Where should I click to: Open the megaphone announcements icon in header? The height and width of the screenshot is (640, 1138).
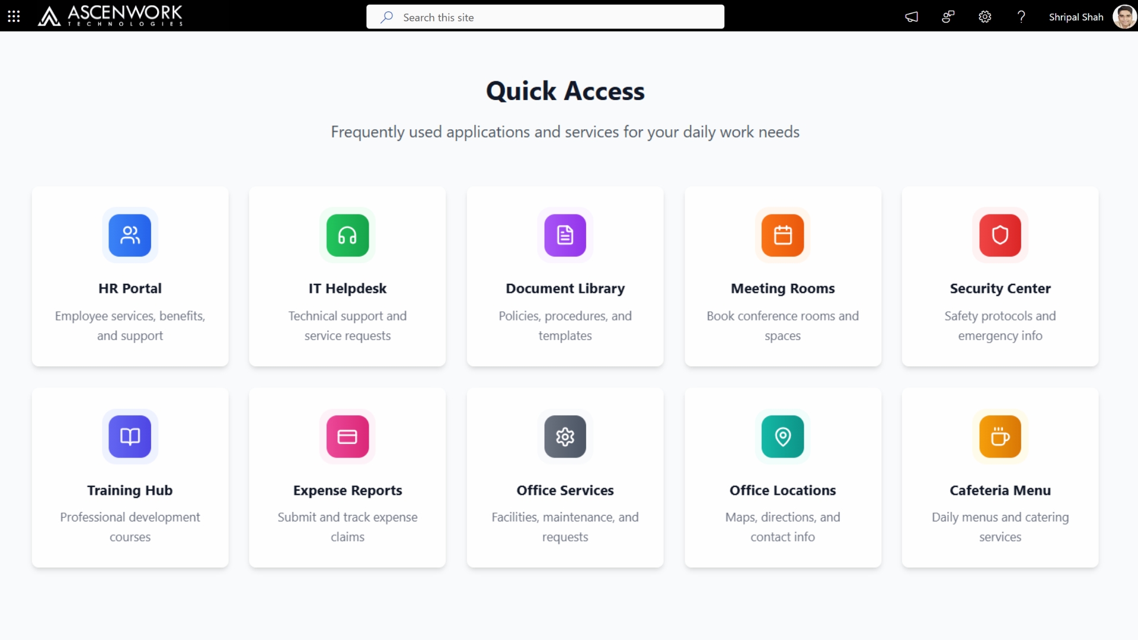point(912,17)
